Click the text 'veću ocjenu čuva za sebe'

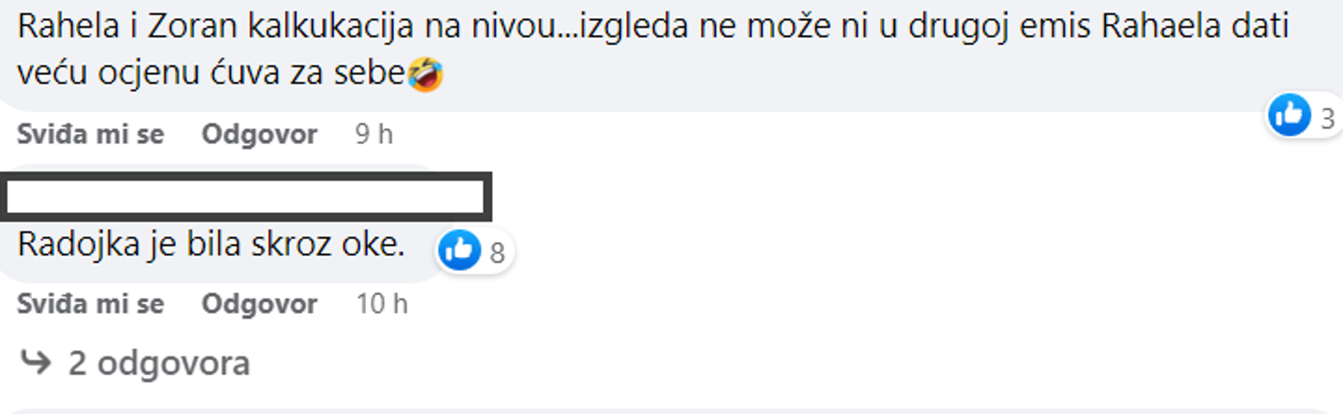pyautogui.click(x=211, y=73)
